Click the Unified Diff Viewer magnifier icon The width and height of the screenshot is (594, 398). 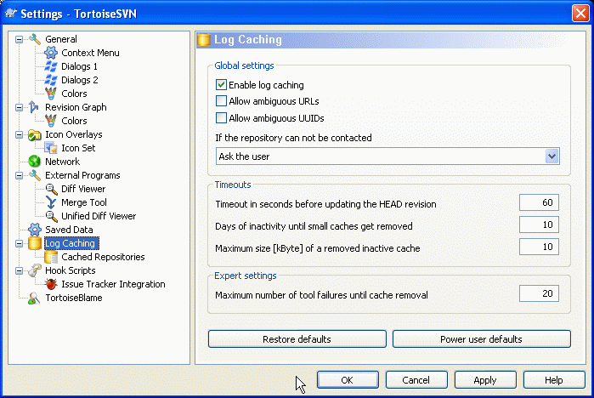point(51,216)
